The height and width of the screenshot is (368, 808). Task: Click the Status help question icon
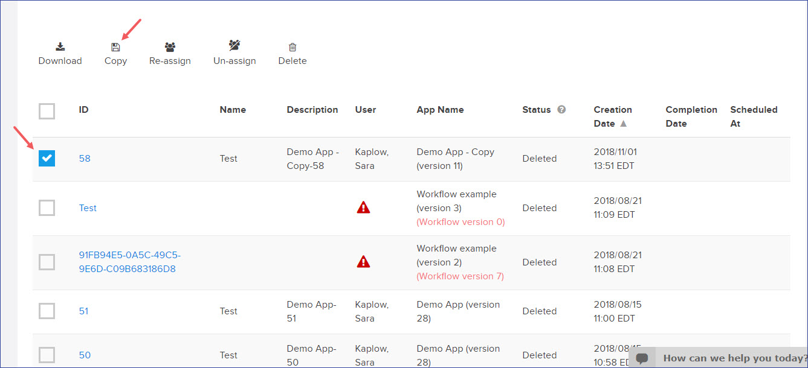(x=561, y=110)
